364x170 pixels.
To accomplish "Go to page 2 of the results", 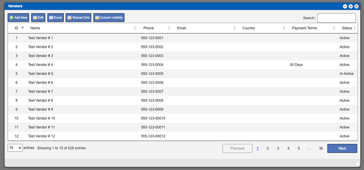I will pyautogui.click(x=268, y=148).
